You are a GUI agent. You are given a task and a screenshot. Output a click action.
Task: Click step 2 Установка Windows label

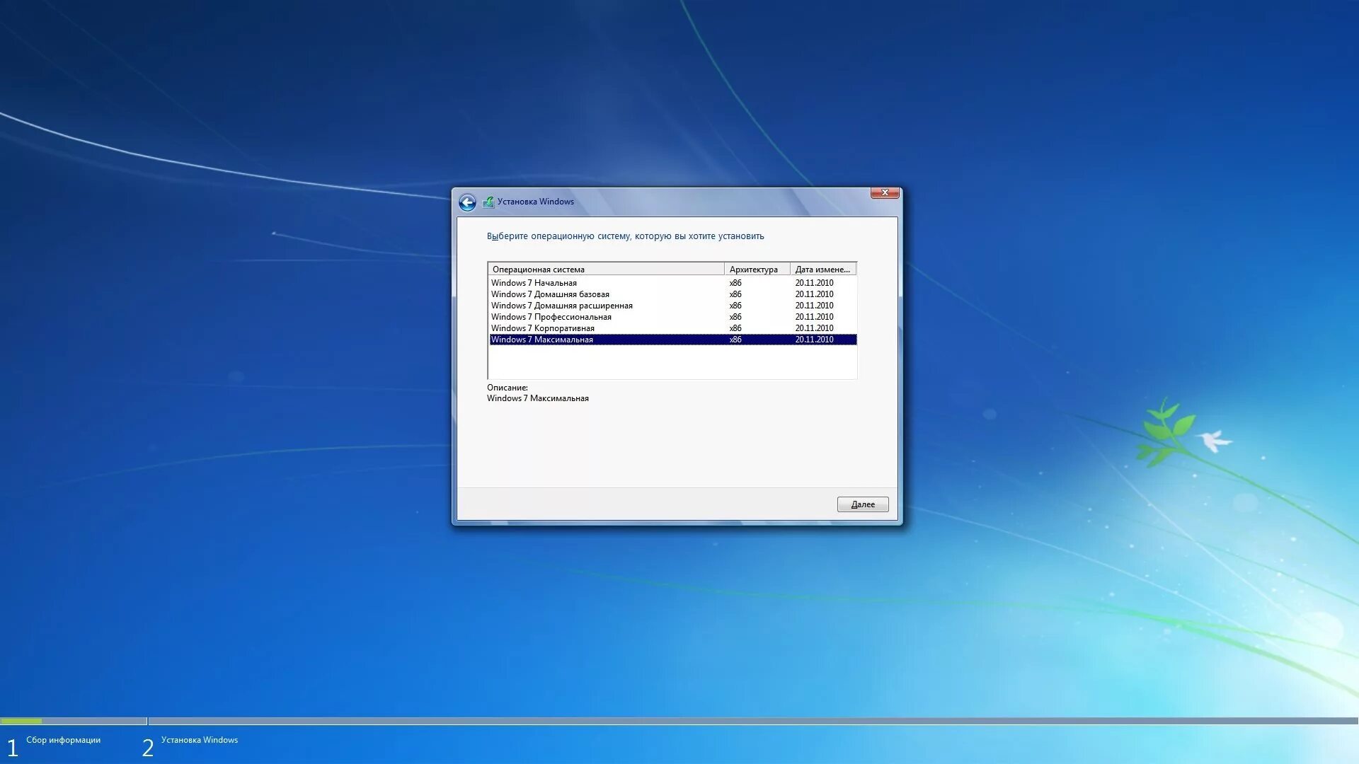click(x=199, y=740)
